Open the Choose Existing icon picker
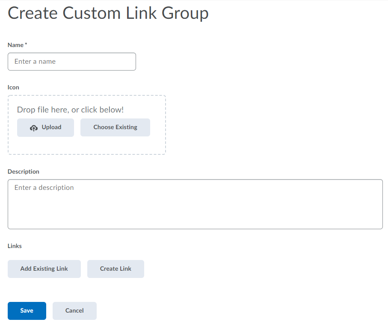388x328 pixels. 115,127
